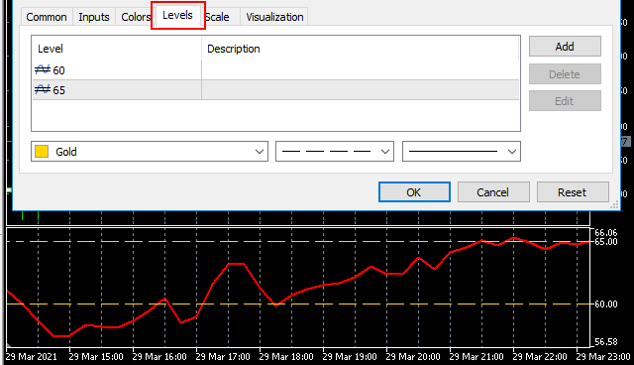Click the 60.00 value on indicator scale
Screen dimensions: 634x365
(x=606, y=304)
